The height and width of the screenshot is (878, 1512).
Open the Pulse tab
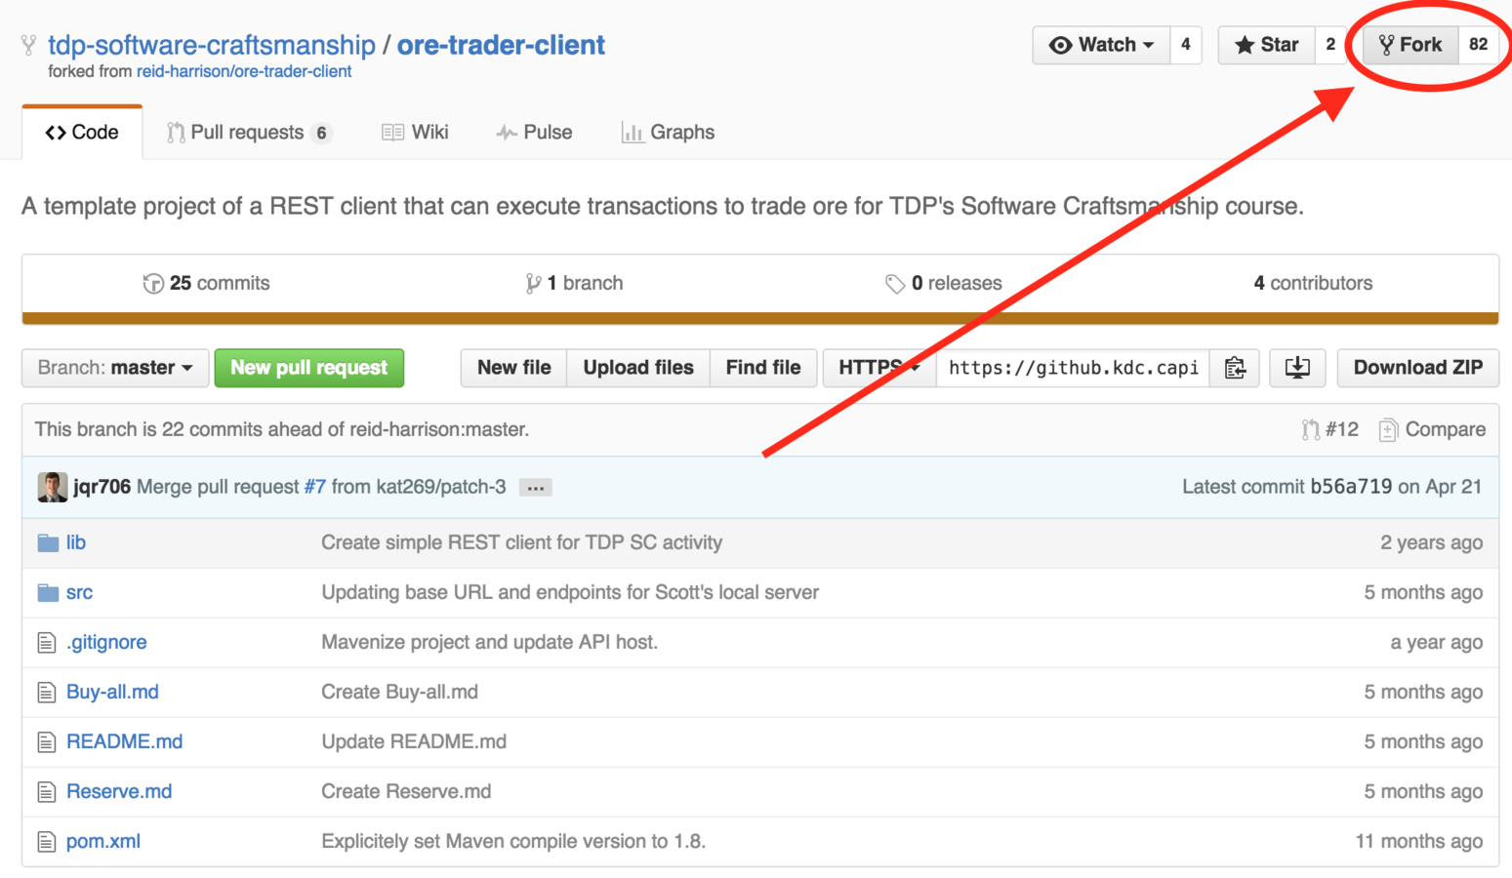click(x=534, y=133)
